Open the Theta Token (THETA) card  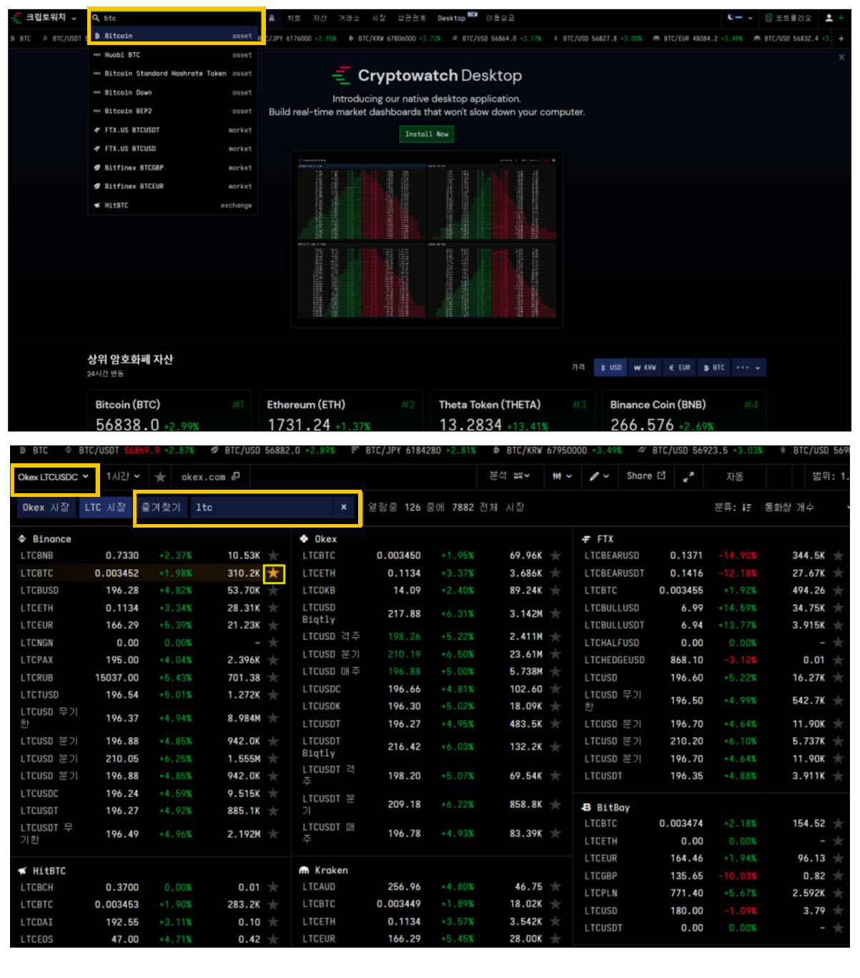512,412
